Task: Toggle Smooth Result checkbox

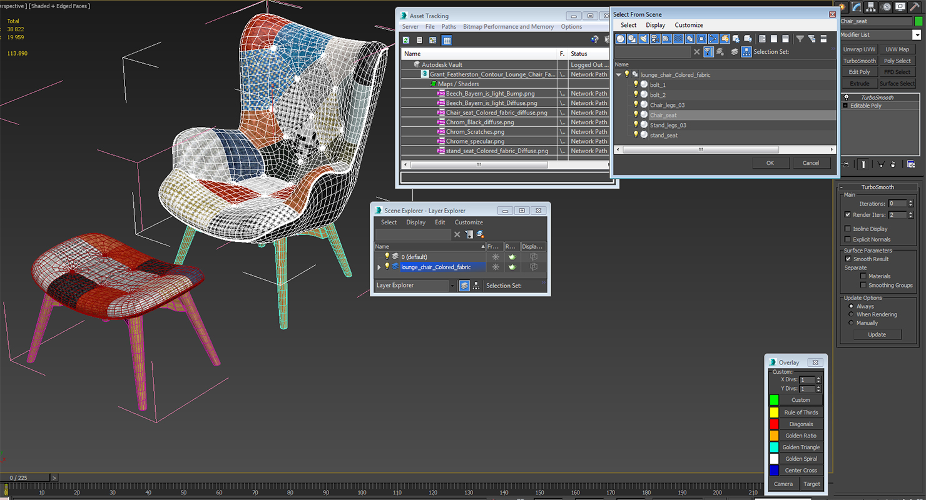Action: tap(848, 259)
